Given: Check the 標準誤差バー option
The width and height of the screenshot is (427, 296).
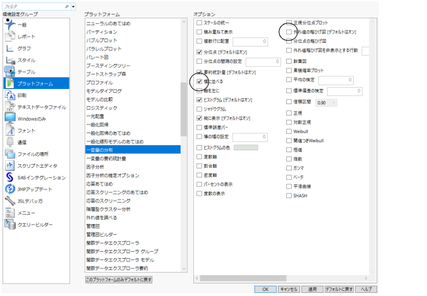Looking at the screenshot, I should click(x=200, y=127).
